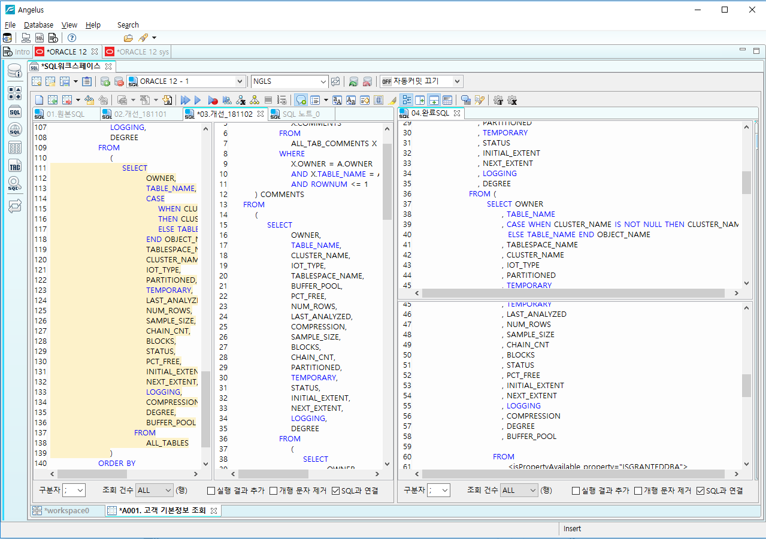Viewport: 766px width, 539px height.
Task: Switch to SQL 노트_0 tab
Action: coord(301,114)
